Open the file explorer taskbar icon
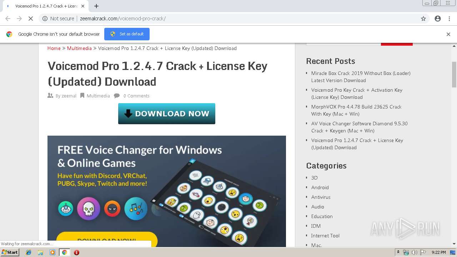457x257 pixels. [x=40, y=252]
